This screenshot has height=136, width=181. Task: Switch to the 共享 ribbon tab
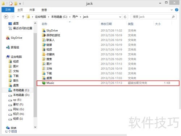click(32, 10)
